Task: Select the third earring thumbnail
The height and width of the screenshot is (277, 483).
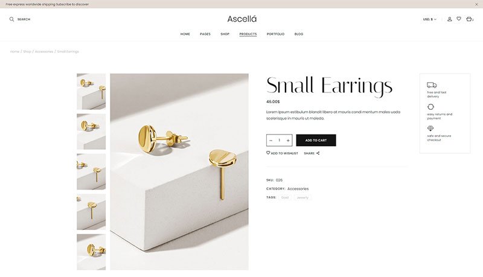Action: coord(91,172)
